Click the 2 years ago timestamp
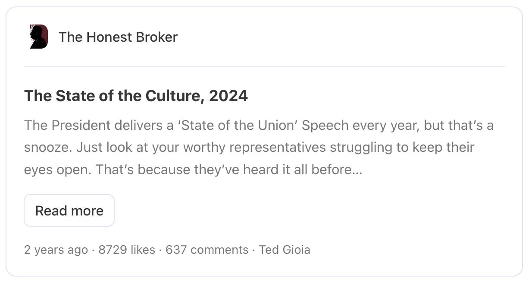The image size is (532, 283). pyautogui.click(x=56, y=249)
